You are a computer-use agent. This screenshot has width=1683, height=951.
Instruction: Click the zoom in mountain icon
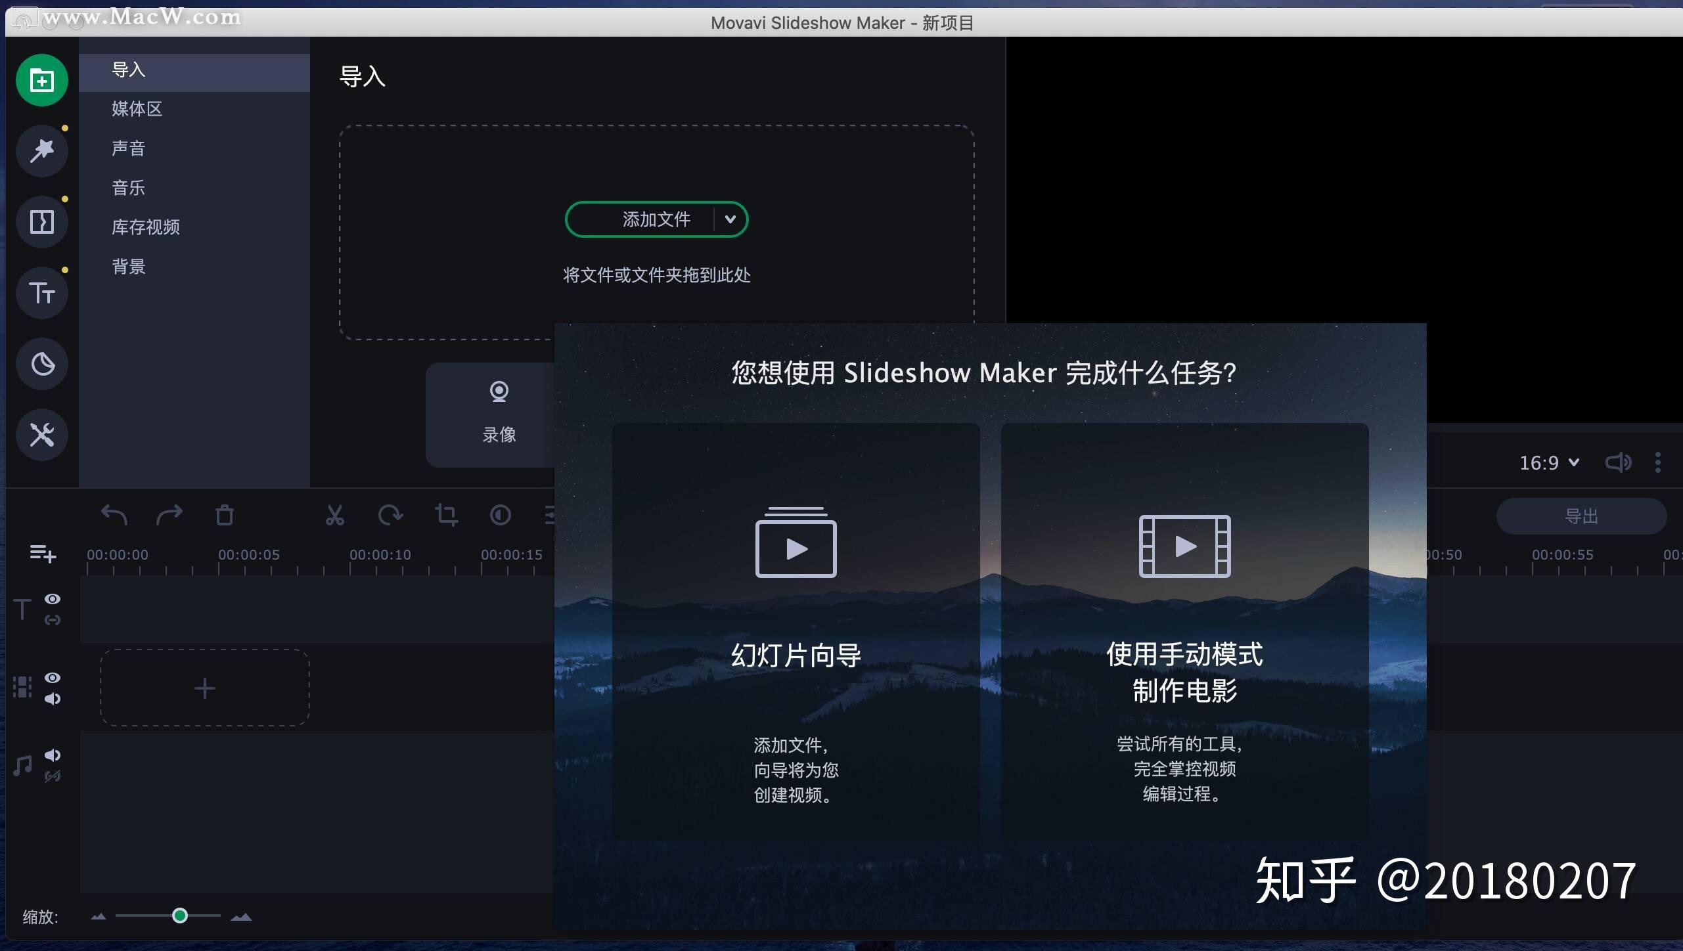pyautogui.click(x=241, y=917)
